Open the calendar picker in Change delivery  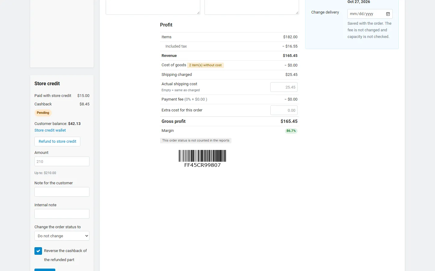click(x=388, y=14)
